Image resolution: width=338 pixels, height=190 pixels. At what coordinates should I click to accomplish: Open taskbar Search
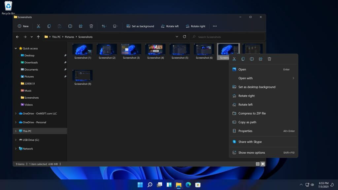tap(150, 185)
